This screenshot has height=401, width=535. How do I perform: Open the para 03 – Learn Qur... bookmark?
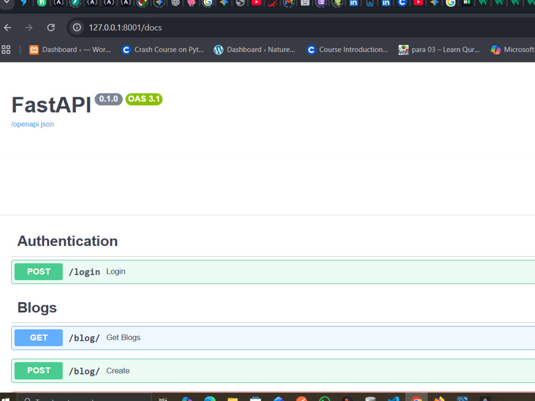point(439,50)
